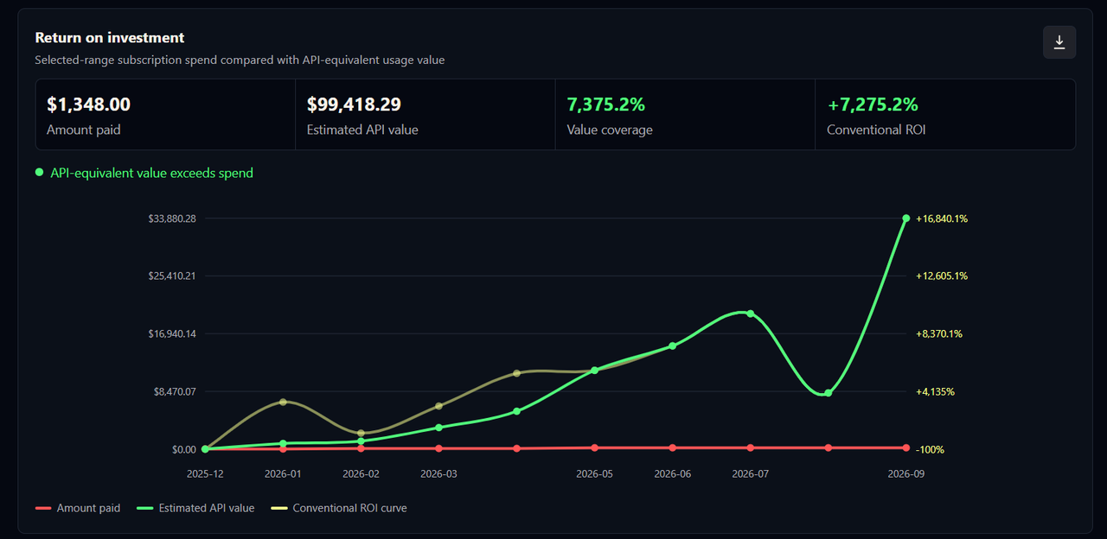
Task: Click the +8,370.1% right axis label
Action: 939,333
